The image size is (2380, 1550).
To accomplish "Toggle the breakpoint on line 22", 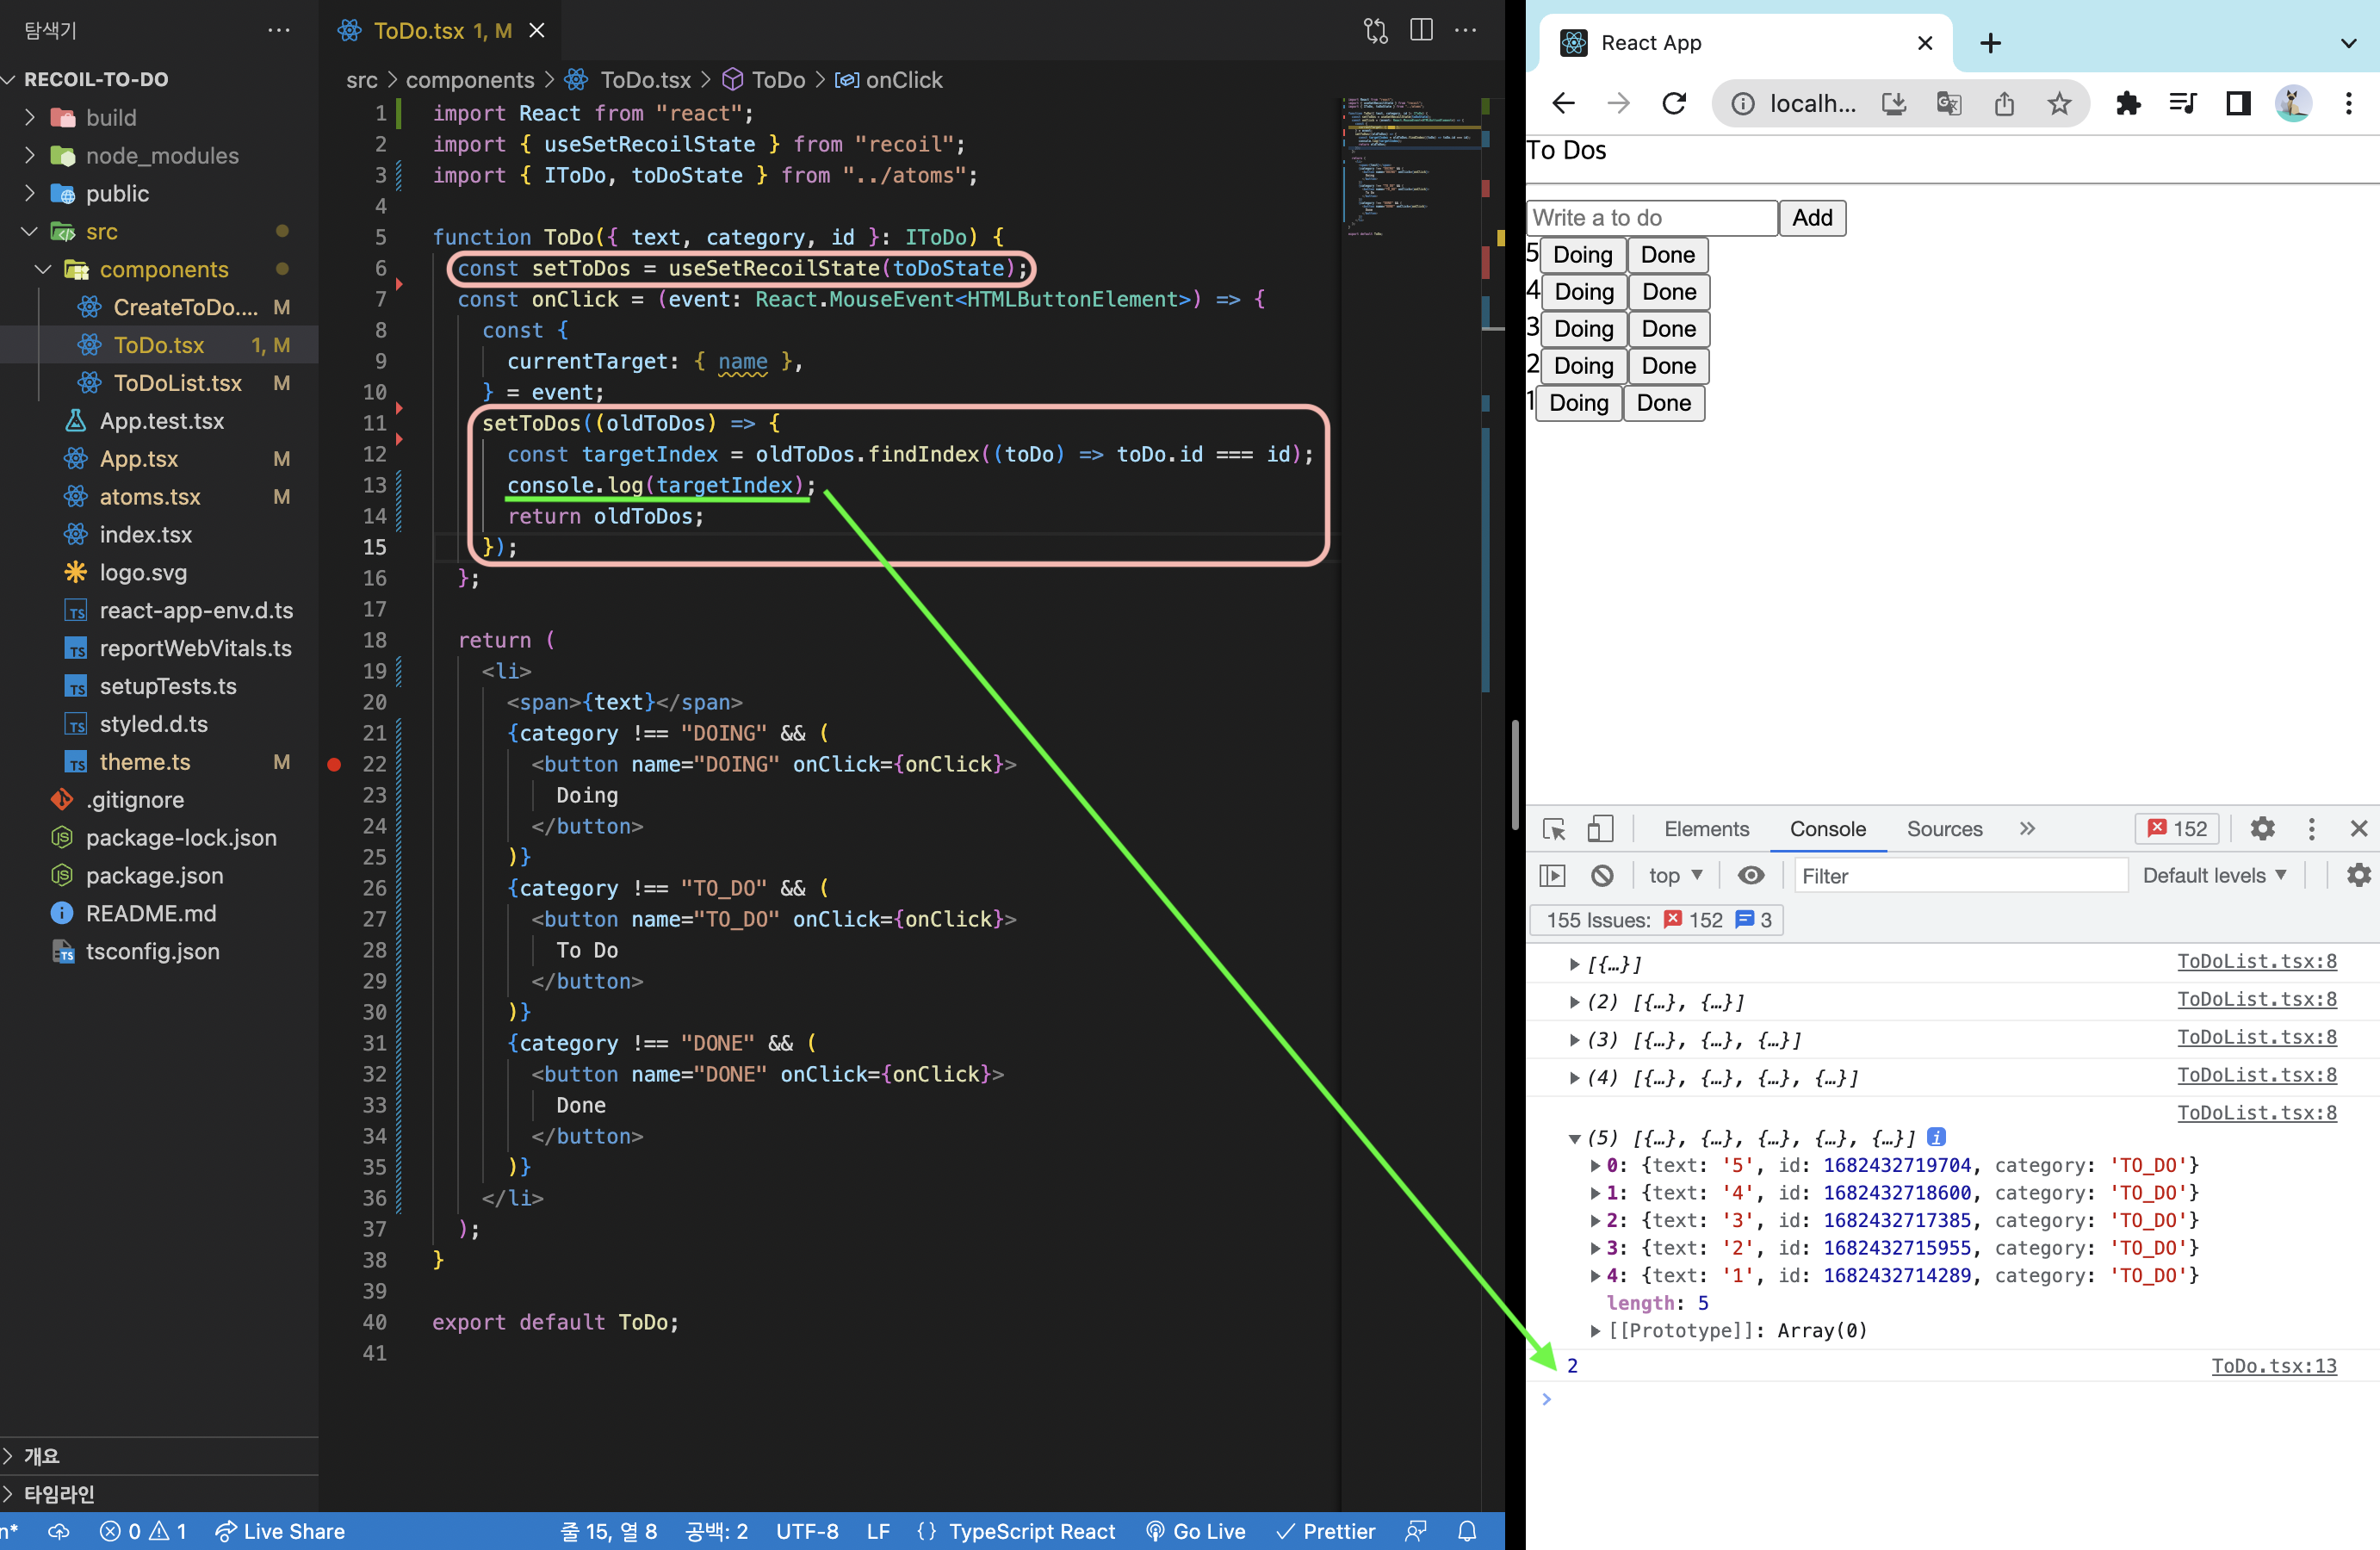I will [x=334, y=765].
